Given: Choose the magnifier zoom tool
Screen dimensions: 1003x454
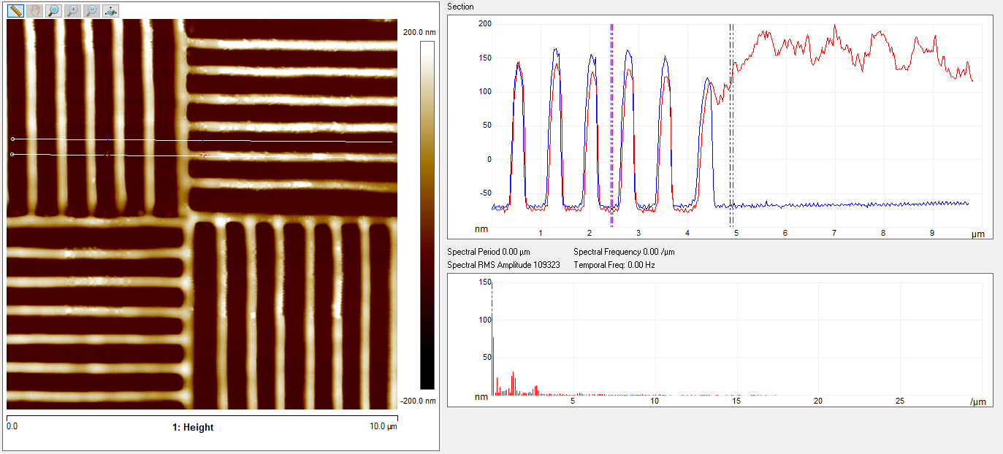Looking at the screenshot, I should tap(53, 11).
